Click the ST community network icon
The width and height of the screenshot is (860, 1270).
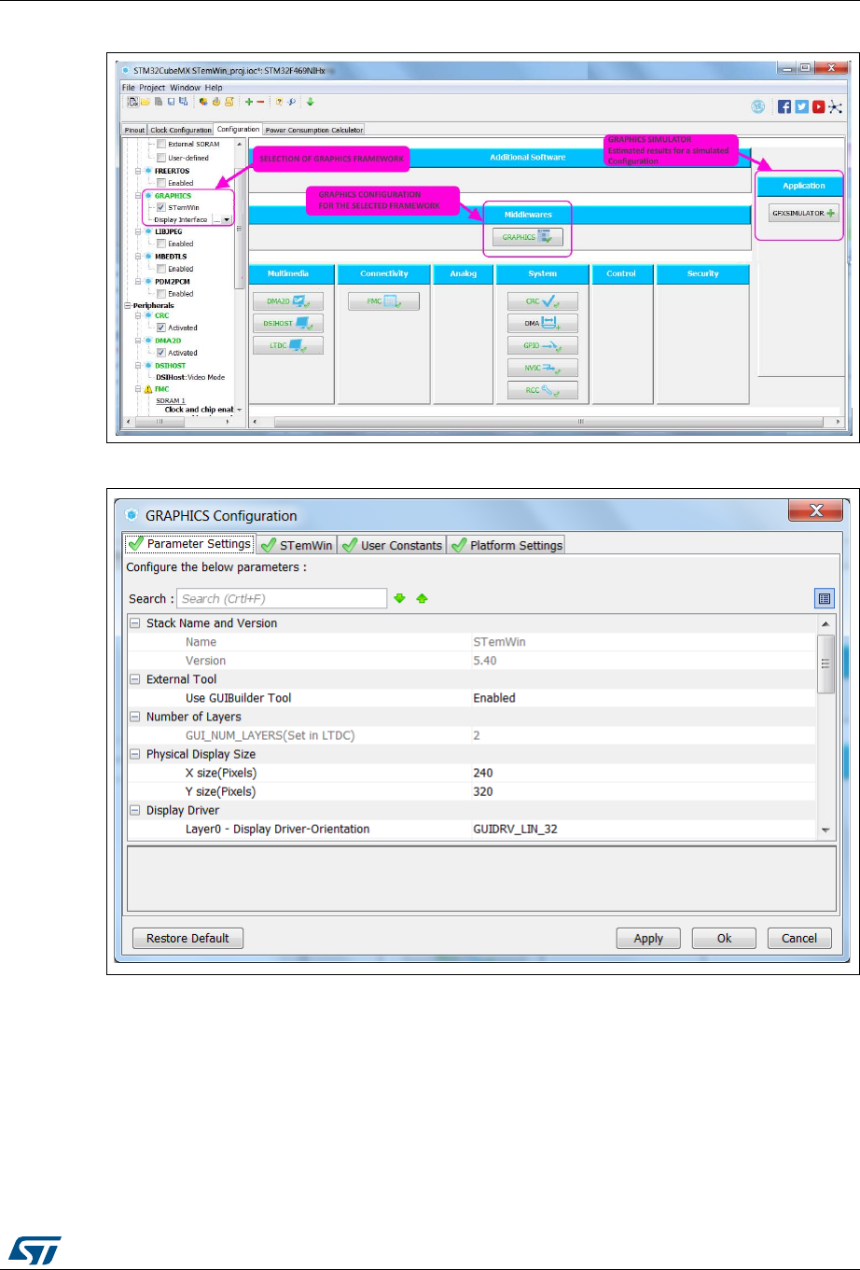coord(835,106)
